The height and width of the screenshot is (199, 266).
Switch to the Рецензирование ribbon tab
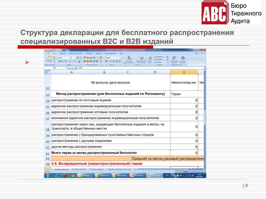coord(110,53)
